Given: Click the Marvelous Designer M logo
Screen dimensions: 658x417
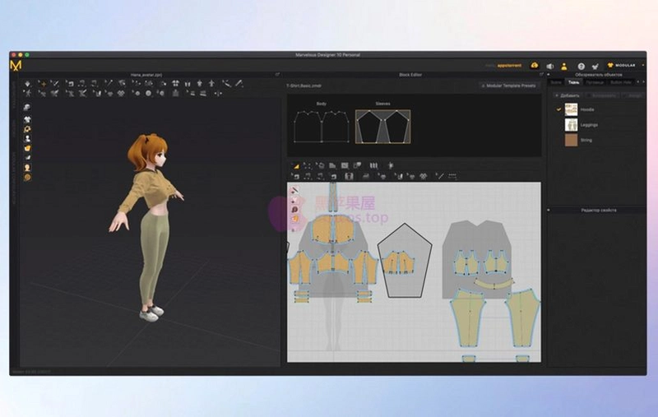Looking at the screenshot, I should coord(16,66).
